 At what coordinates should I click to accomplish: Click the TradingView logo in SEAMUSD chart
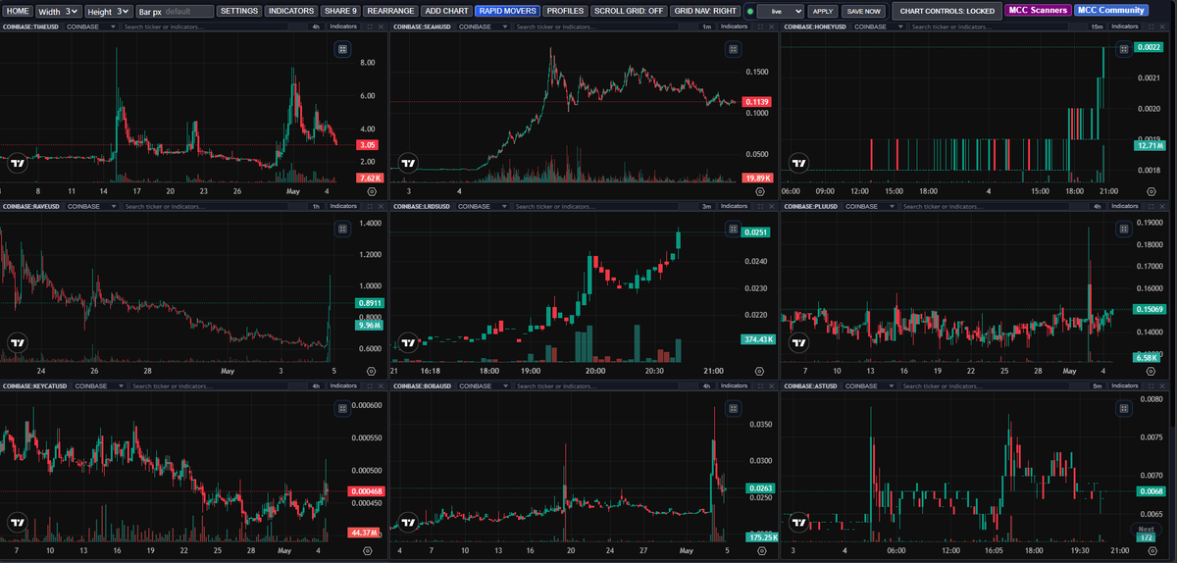[409, 164]
